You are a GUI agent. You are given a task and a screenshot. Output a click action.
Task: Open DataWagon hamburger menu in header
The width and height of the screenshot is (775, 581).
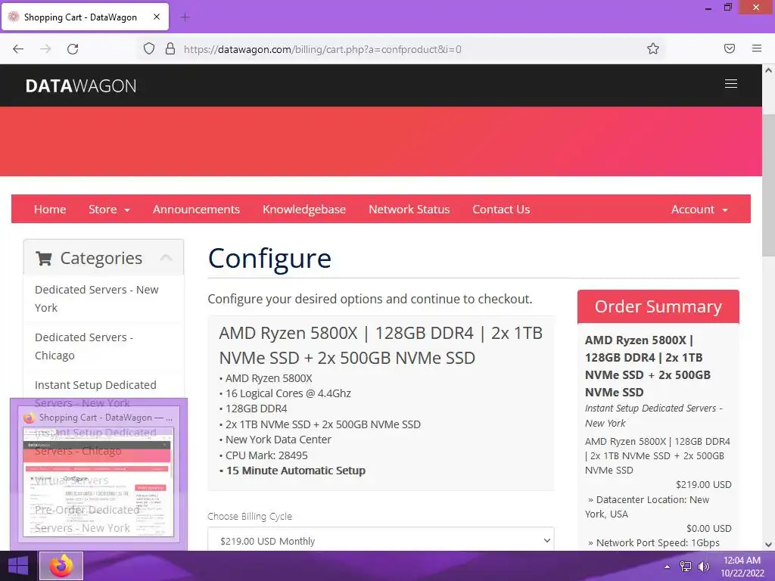point(731,84)
